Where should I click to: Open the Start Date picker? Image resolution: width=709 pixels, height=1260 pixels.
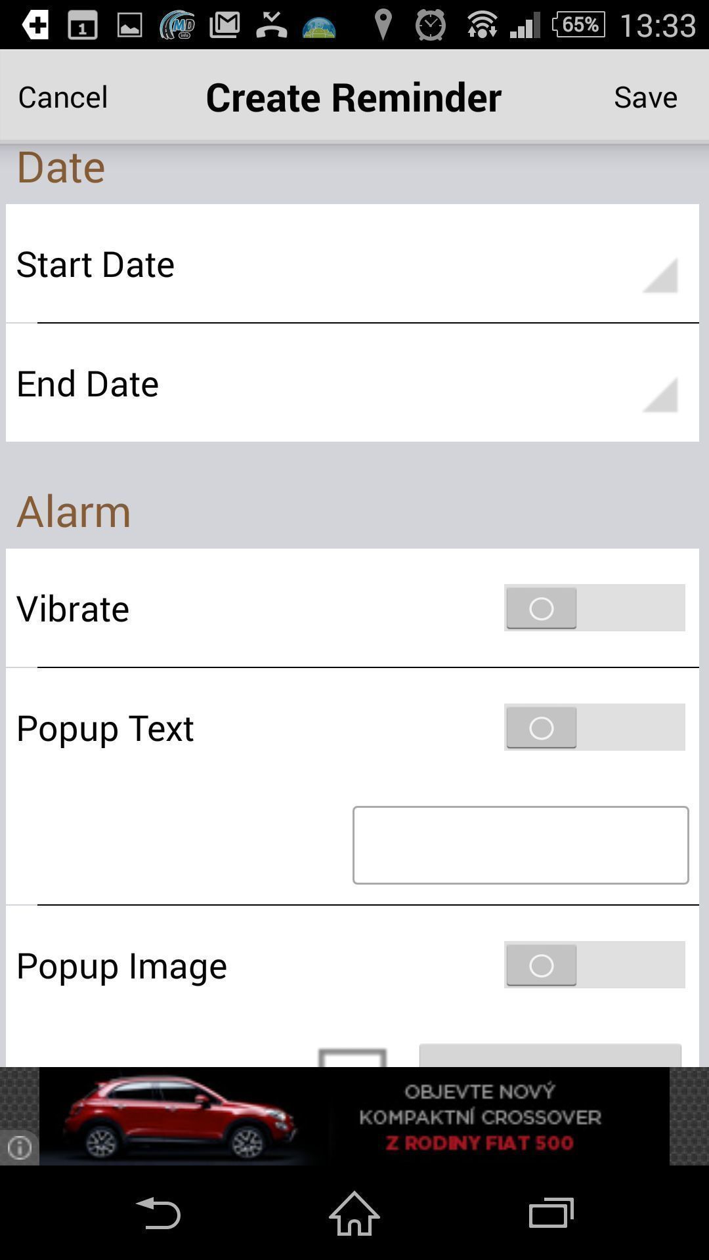pos(353,264)
